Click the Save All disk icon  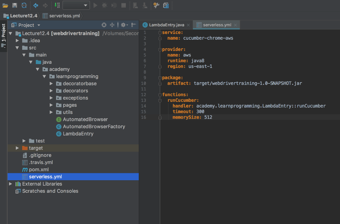click(15, 5)
